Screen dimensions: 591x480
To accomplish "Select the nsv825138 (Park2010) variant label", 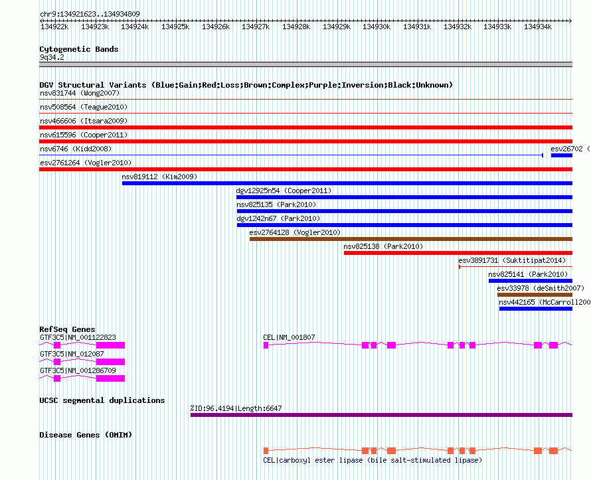I will [x=383, y=246].
